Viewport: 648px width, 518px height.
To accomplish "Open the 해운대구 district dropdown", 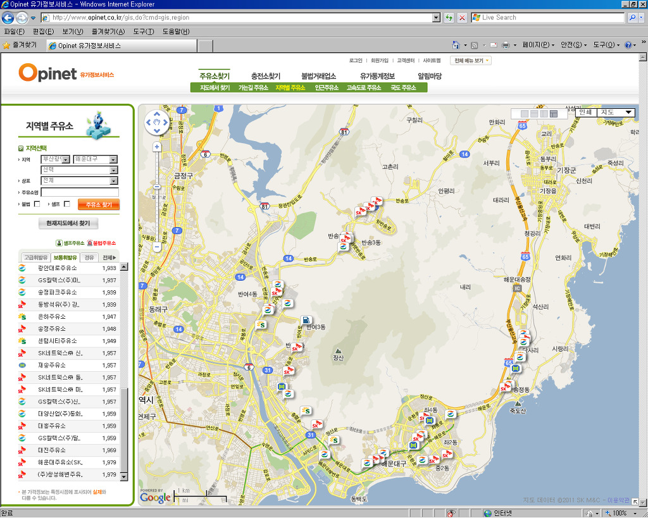I will 96,159.
